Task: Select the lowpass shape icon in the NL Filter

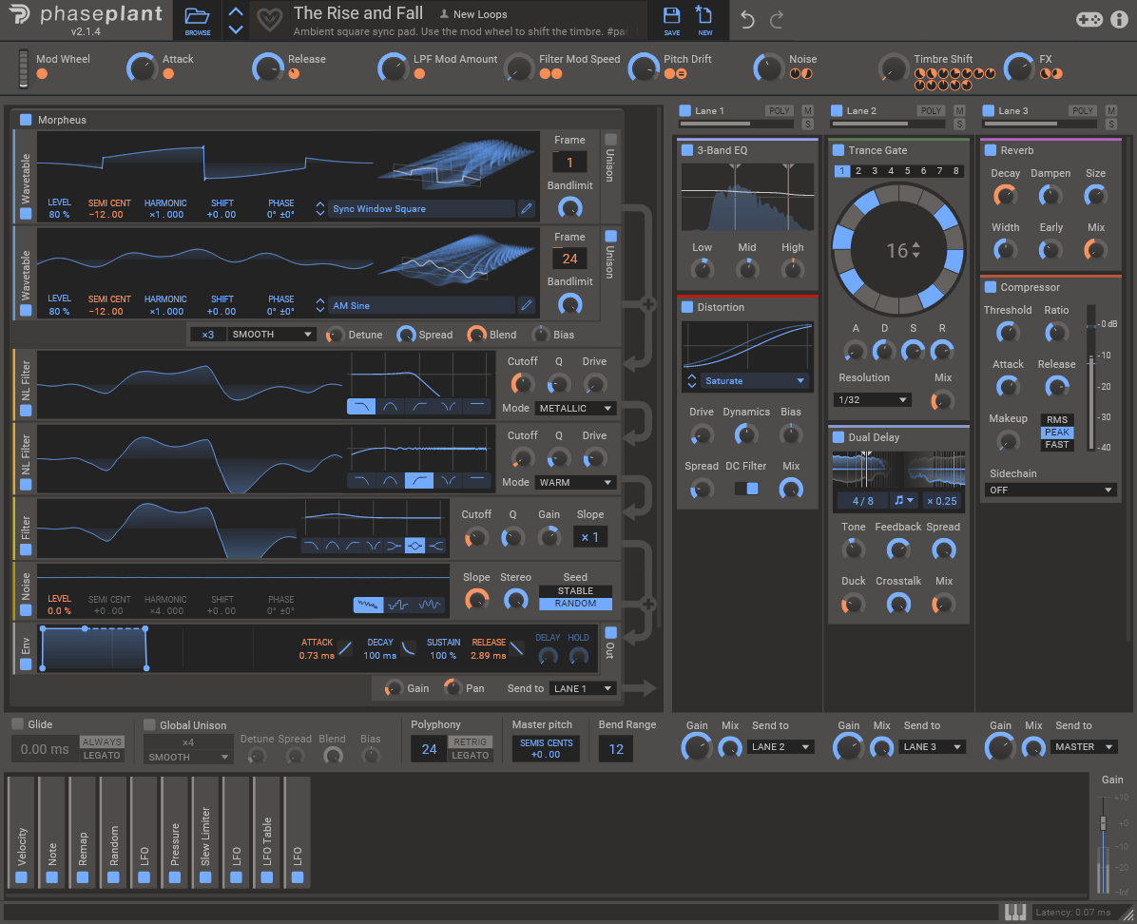Action: [x=361, y=406]
